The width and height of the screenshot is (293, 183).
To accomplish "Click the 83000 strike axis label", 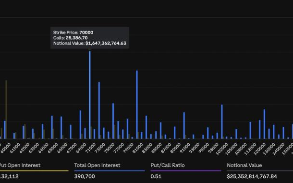I will 147,148.
